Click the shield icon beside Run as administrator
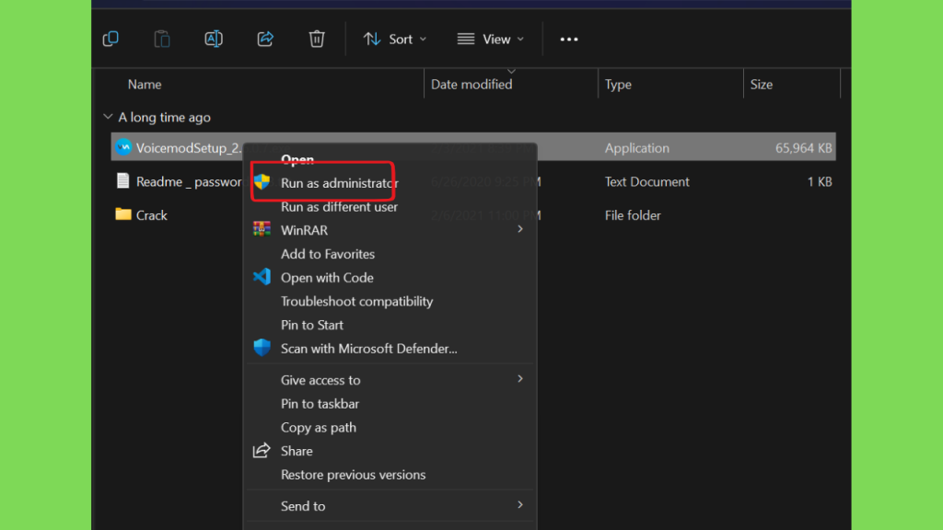943x530 pixels. 262,182
